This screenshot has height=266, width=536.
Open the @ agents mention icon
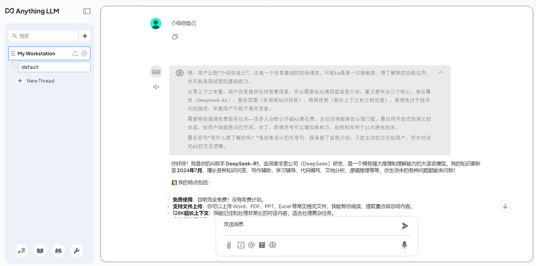pos(251,245)
